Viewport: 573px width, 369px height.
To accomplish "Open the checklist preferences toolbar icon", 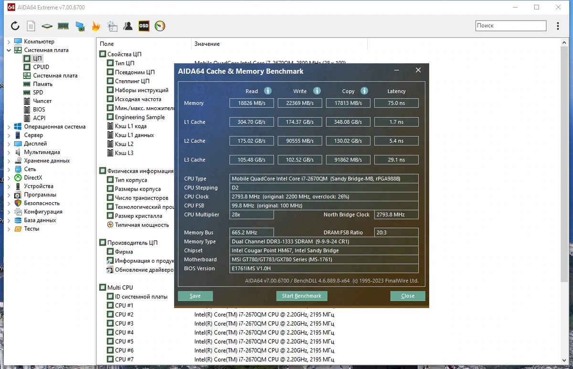I will [112, 26].
